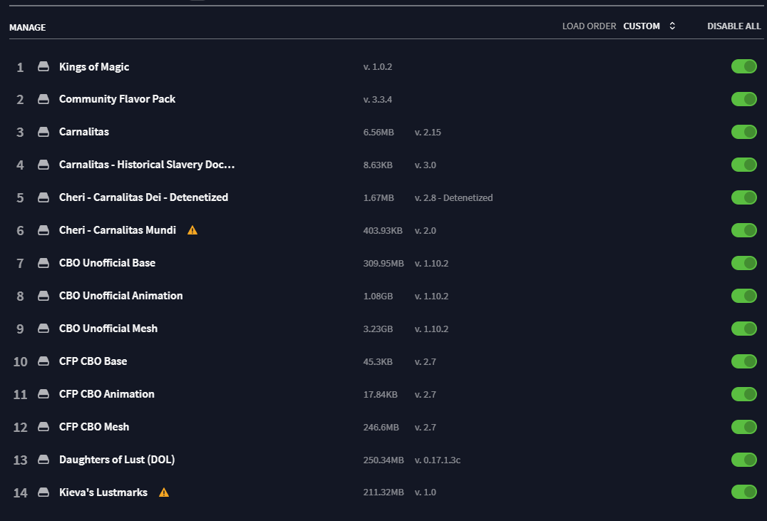Click the Disable All button
This screenshot has height=521, width=767.
click(733, 26)
